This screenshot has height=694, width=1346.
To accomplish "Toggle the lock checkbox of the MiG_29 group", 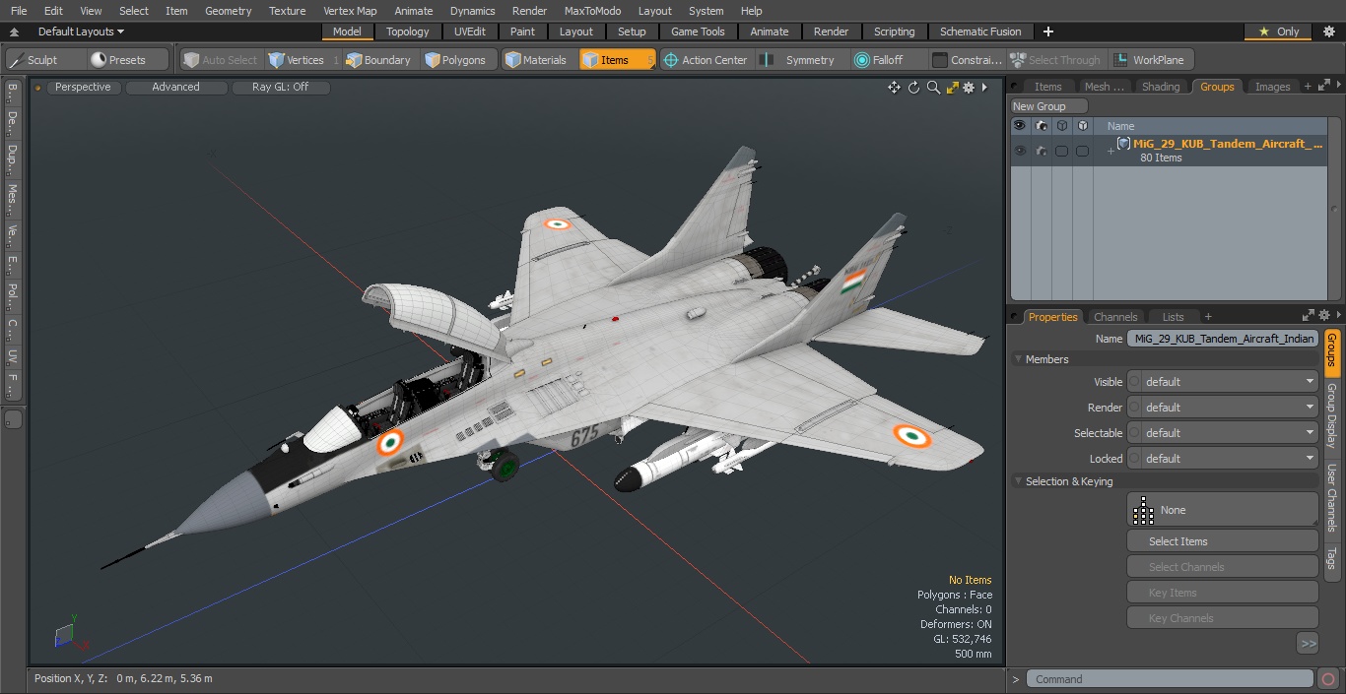I will (x=1082, y=151).
